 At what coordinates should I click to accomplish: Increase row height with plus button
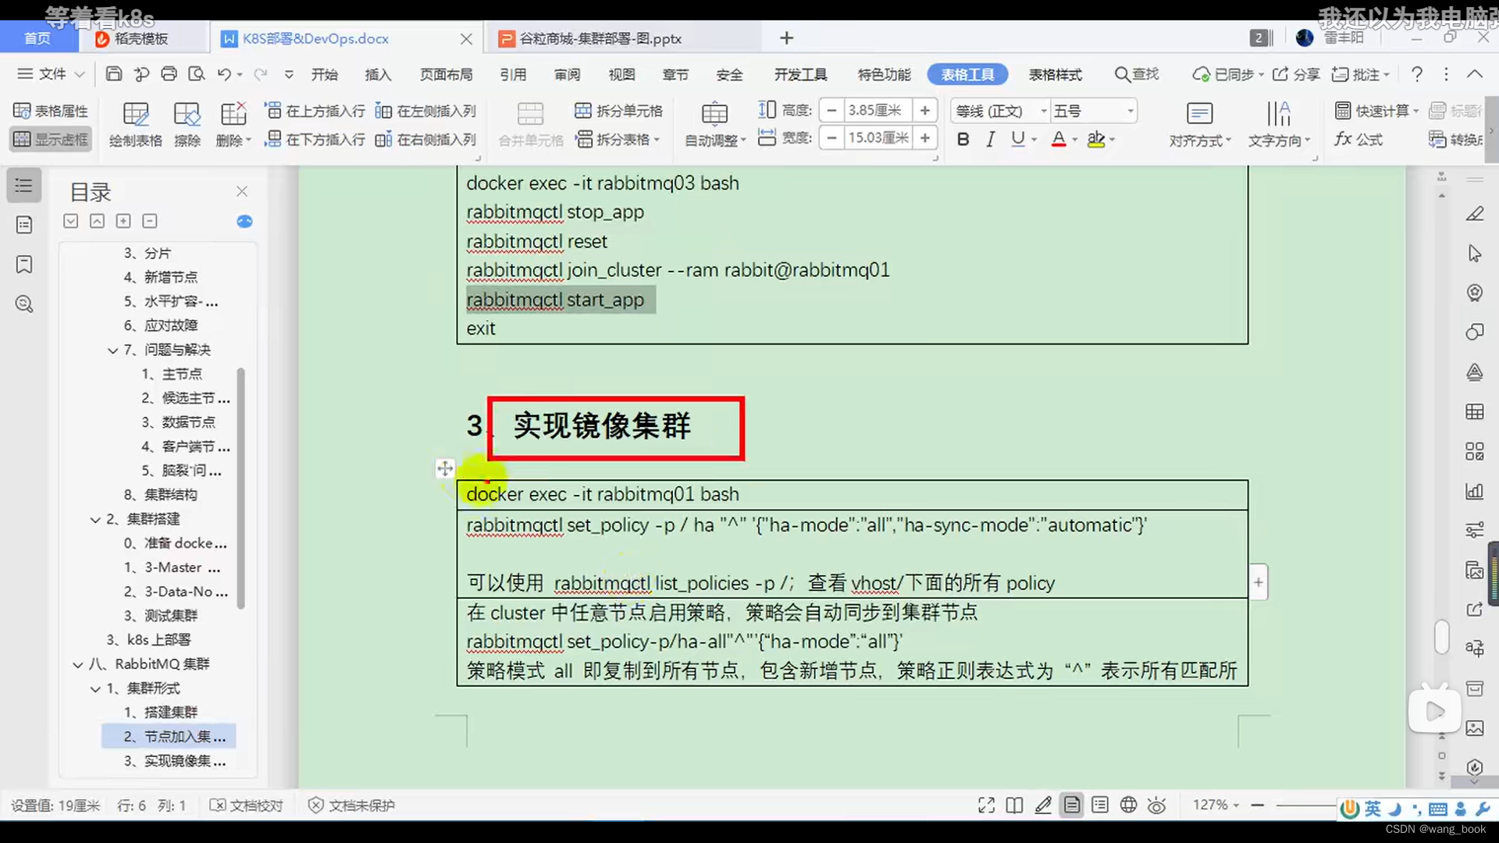click(x=925, y=110)
